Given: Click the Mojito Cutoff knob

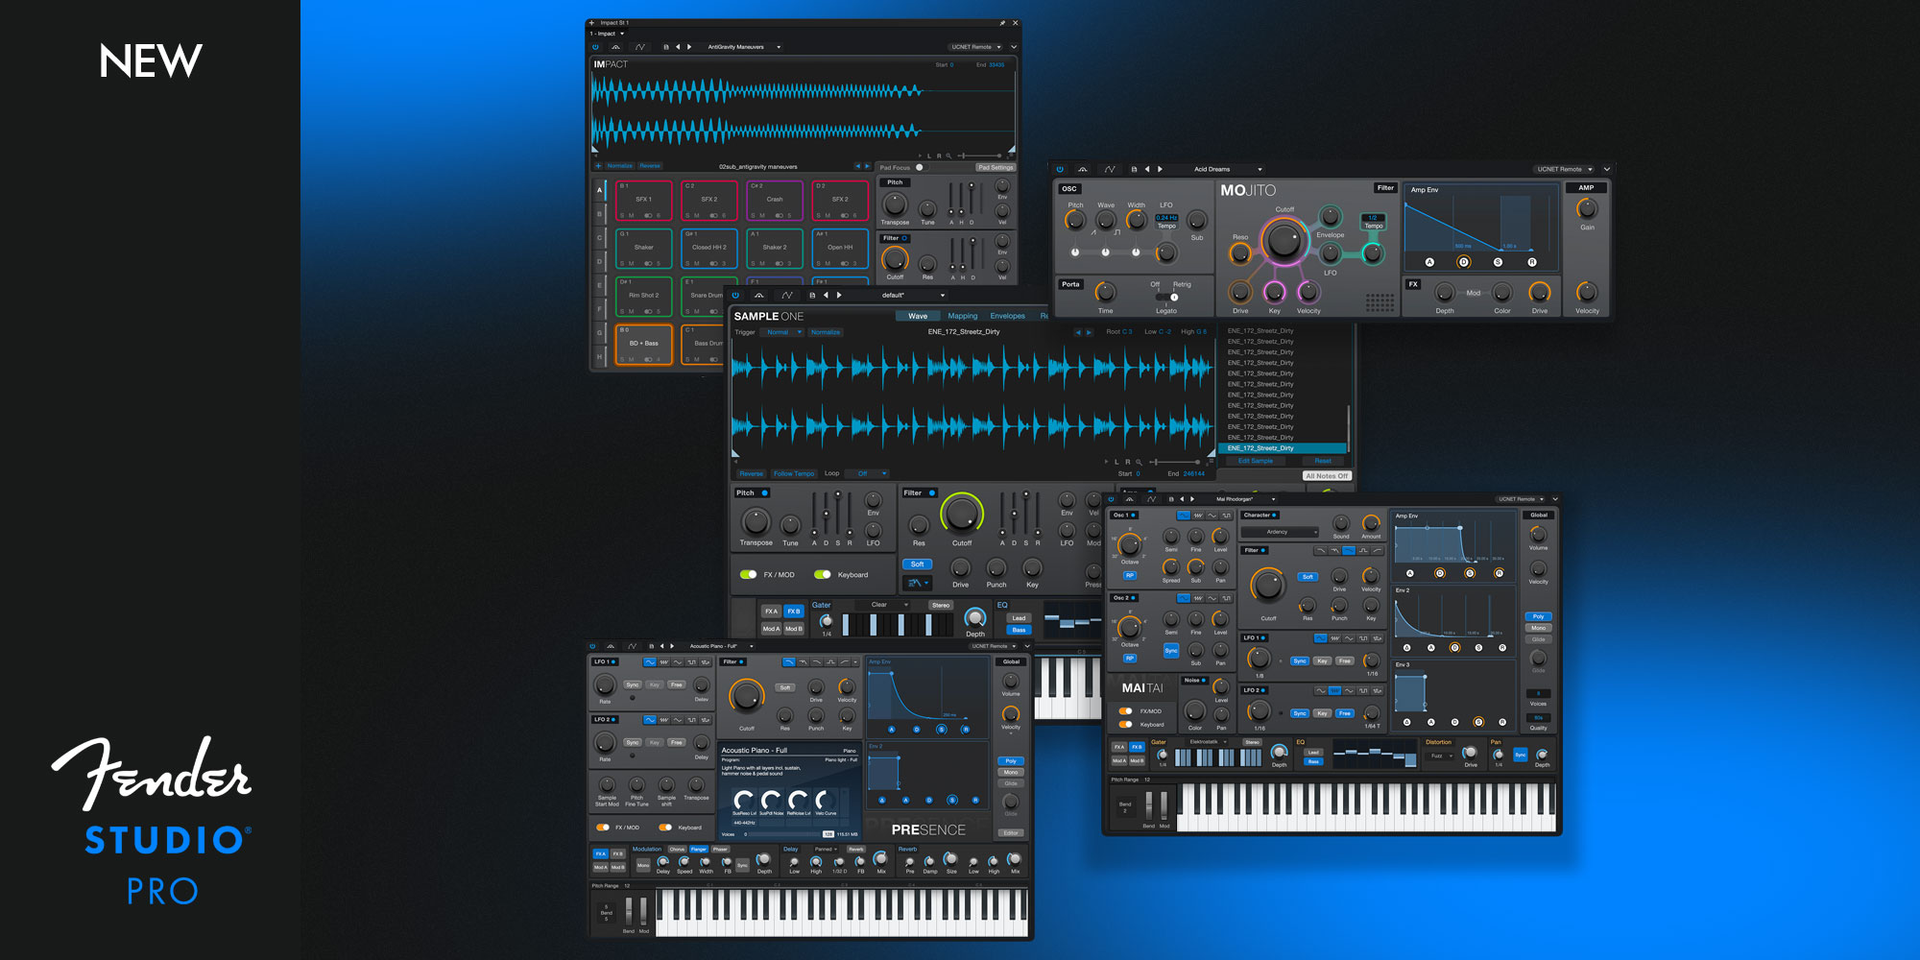Looking at the screenshot, I should (x=1284, y=241).
